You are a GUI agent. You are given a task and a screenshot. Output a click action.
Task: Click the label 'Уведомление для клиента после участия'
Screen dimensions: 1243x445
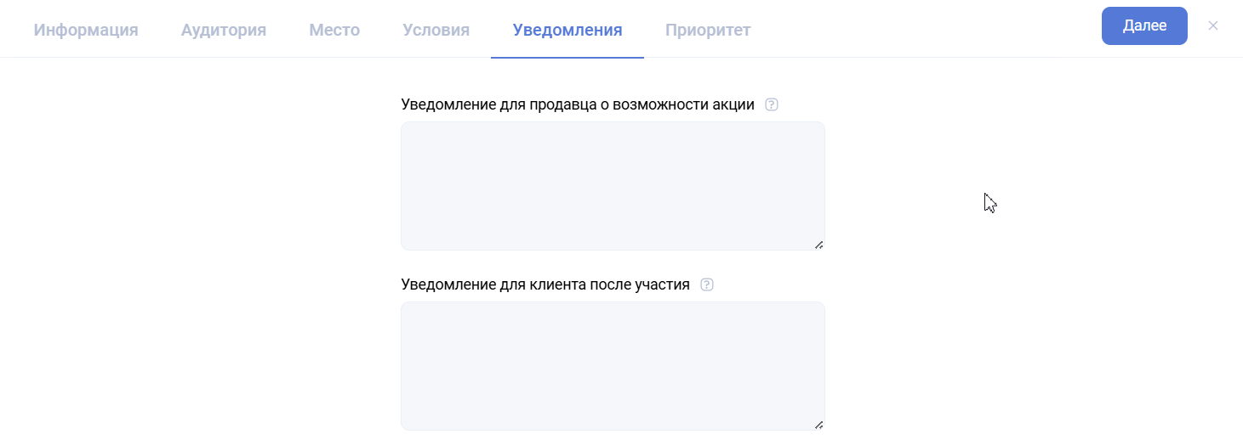pyautogui.click(x=545, y=285)
